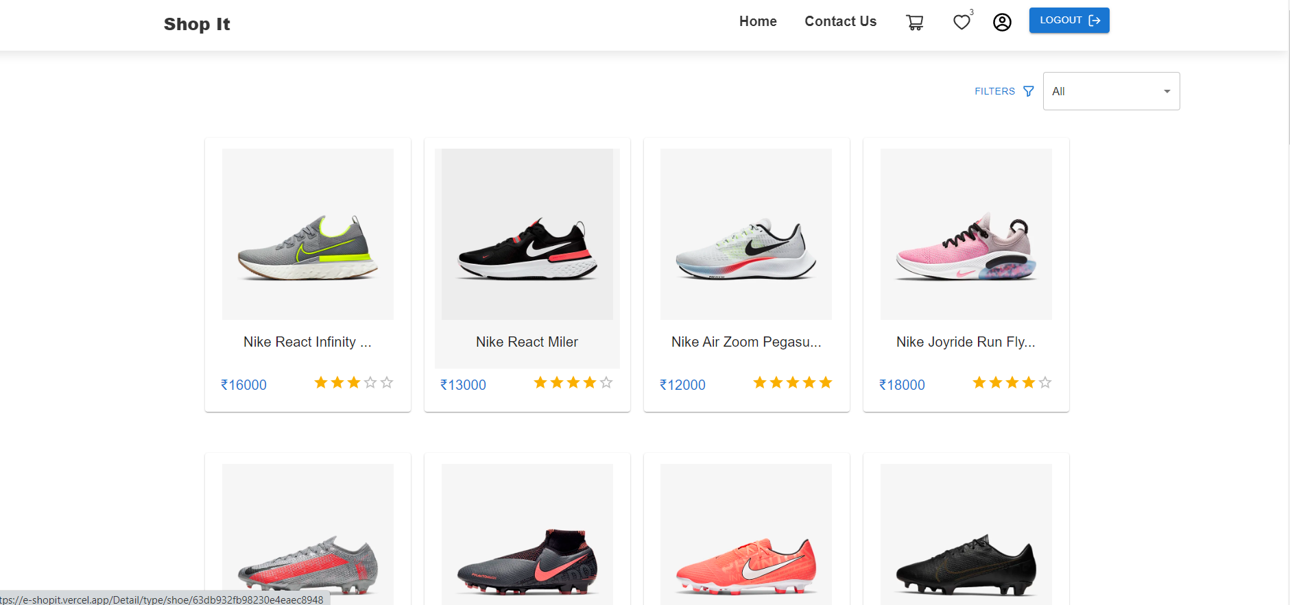The image size is (1290, 605).
Task: Open the shopping cart icon
Action: pyautogui.click(x=914, y=23)
